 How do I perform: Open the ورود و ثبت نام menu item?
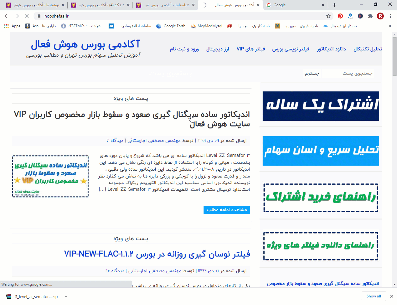tap(184, 49)
